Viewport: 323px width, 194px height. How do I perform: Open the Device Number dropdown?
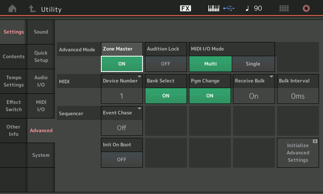[x=122, y=96]
